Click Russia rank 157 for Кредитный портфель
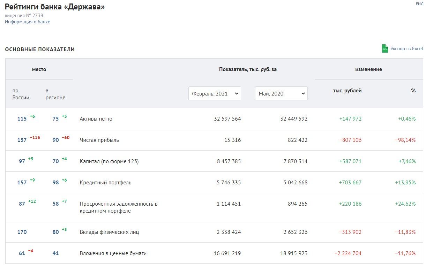 (22, 183)
